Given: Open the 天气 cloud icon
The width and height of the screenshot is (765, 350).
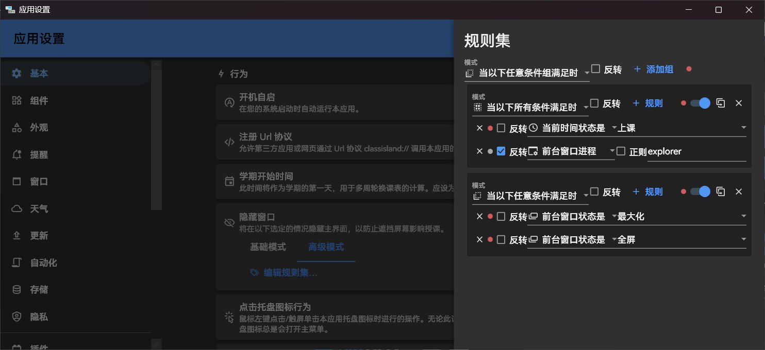Looking at the screenshot, I should click(16, 208).
